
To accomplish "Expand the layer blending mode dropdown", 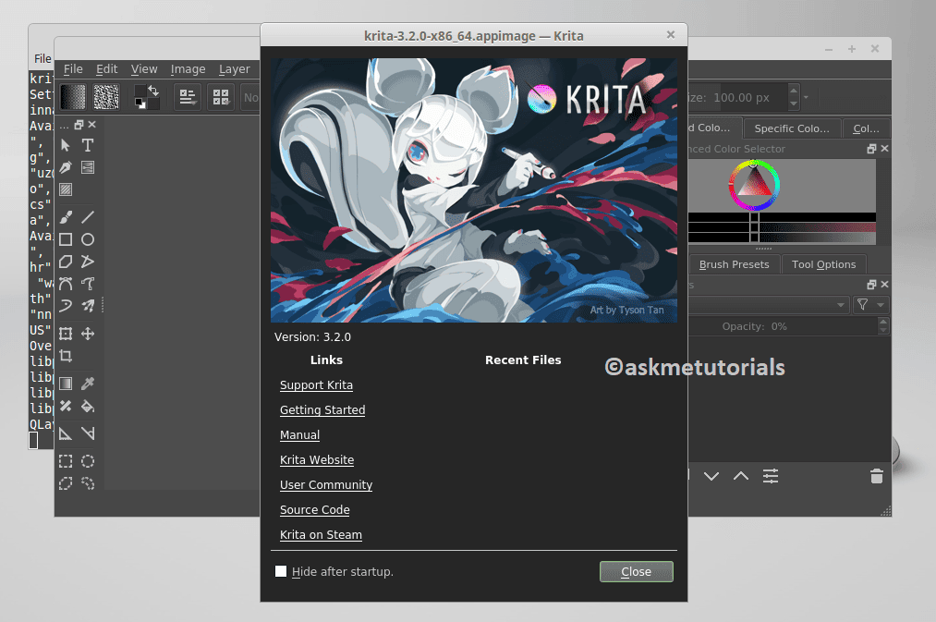I will click(x=841, y=305).
